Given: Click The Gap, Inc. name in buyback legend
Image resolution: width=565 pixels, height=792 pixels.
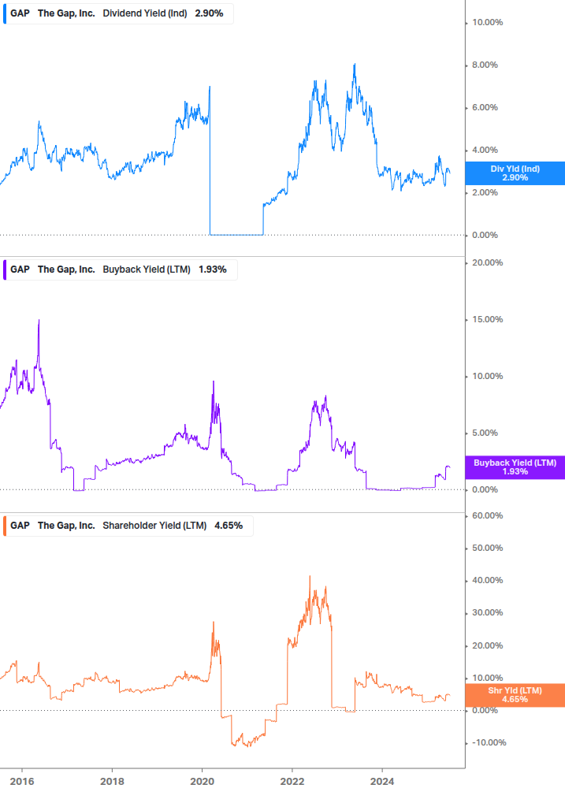Looking at the screenshot, I should point(66,270).
